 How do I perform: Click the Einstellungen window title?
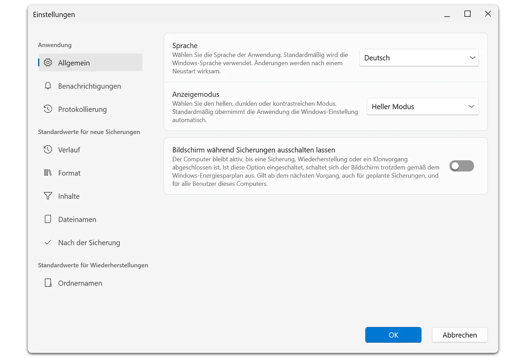54,15
